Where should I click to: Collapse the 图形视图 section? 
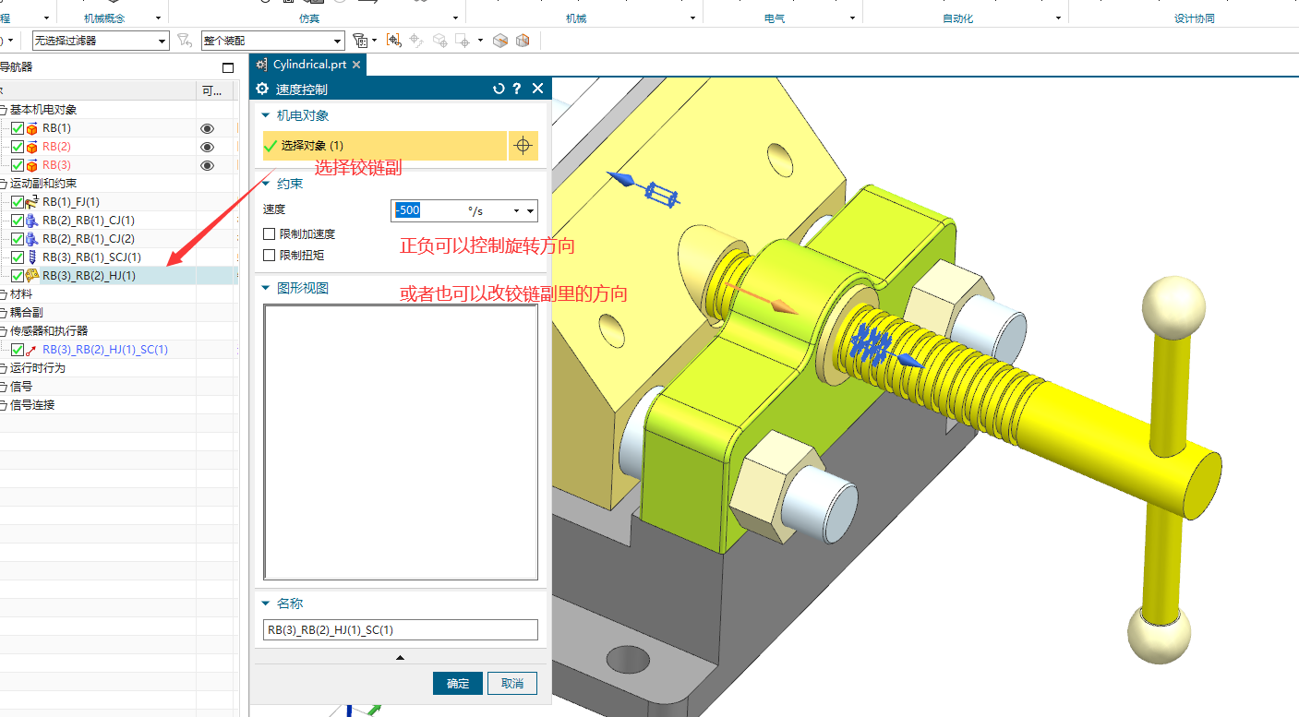(266, 288)
